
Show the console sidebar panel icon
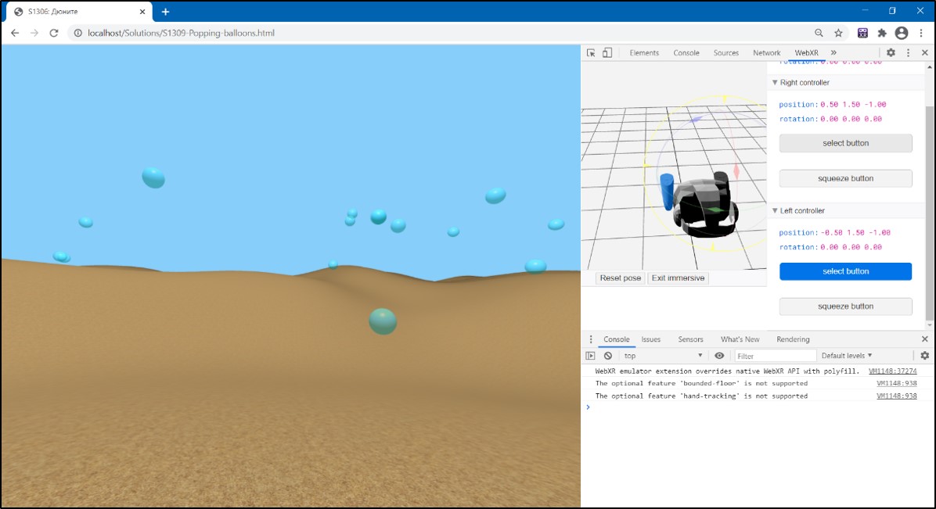[591, 356]
